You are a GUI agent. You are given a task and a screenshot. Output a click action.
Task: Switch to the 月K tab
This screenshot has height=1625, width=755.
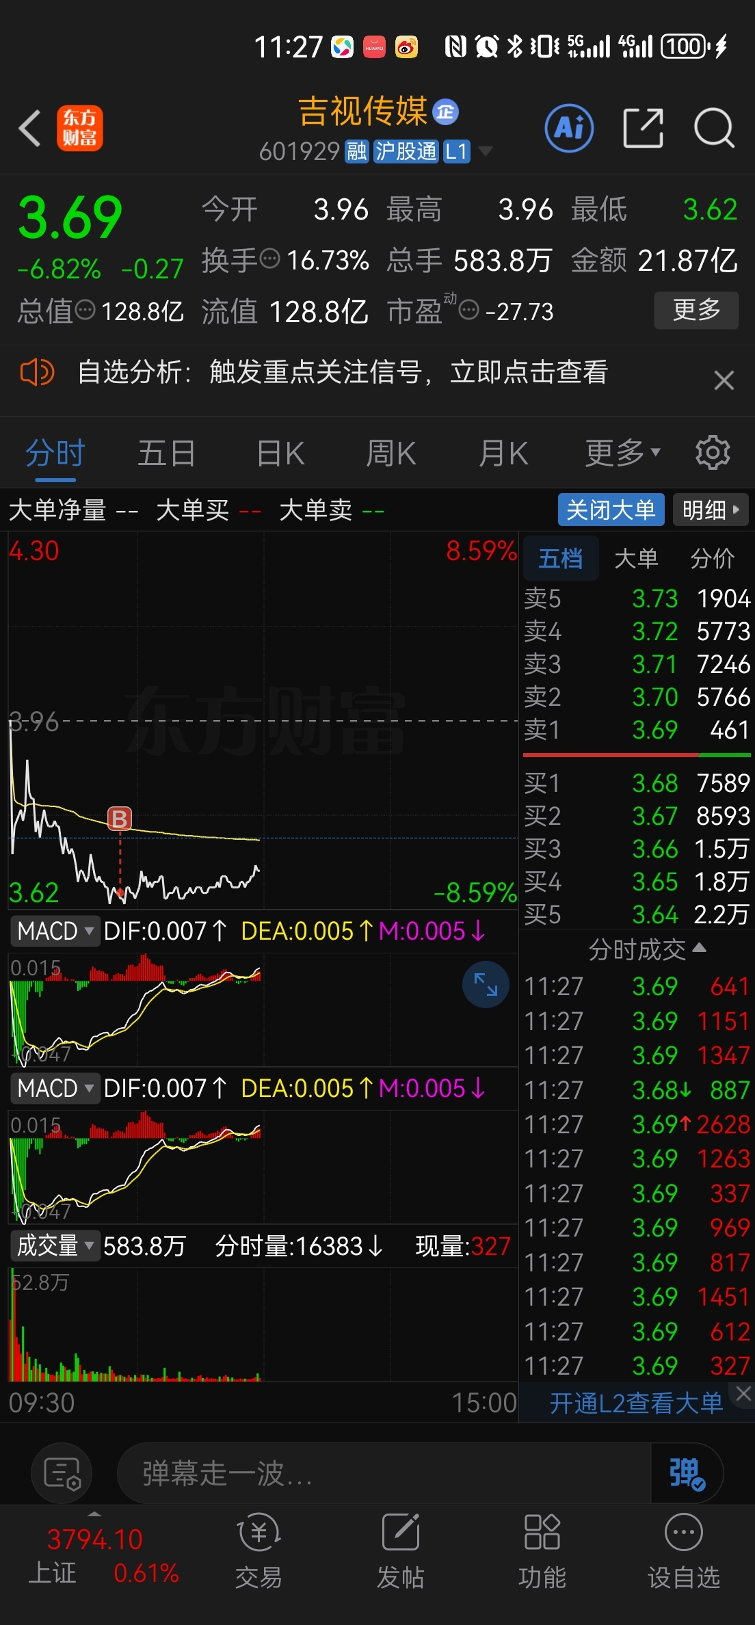click(x=503, y=453)
